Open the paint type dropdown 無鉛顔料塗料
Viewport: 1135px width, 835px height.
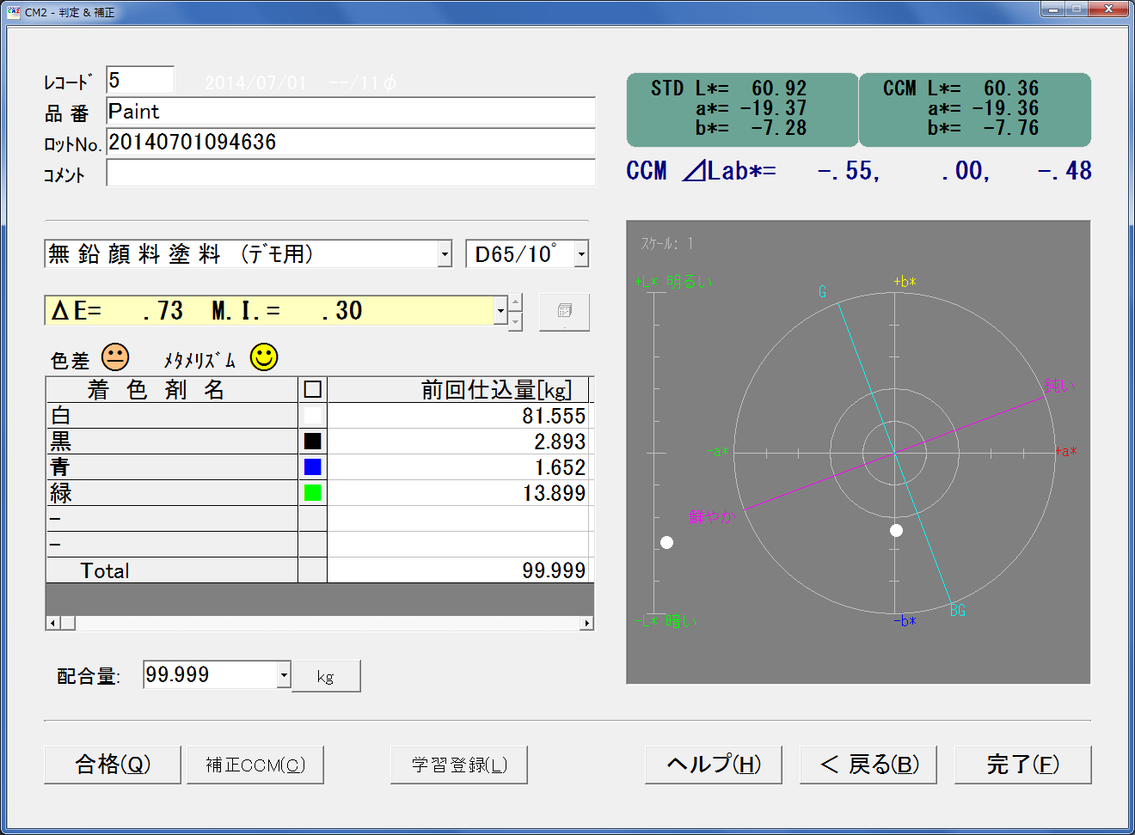445,253
